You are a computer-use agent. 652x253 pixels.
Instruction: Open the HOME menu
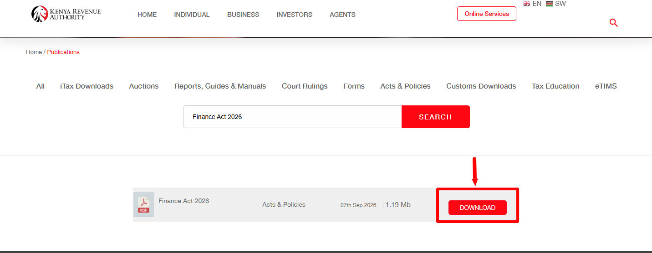pos(147,15)
